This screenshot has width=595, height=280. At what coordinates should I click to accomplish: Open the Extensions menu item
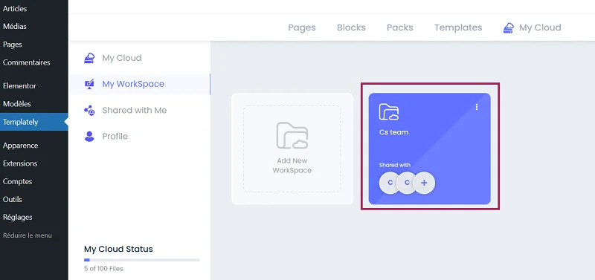(x=20, y=163)
